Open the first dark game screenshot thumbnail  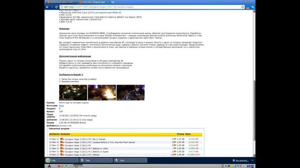click(x=73, y=92)
